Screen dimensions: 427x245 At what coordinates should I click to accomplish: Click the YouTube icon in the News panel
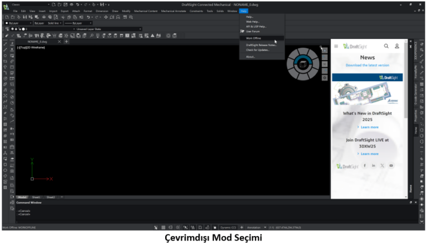391,166
